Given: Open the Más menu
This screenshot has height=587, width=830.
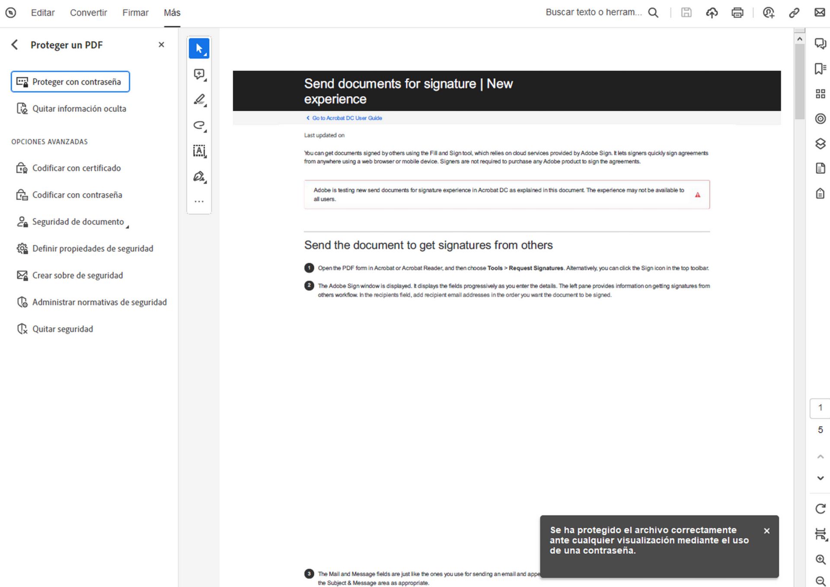Looking at the screenshot, I should [172, 13].
